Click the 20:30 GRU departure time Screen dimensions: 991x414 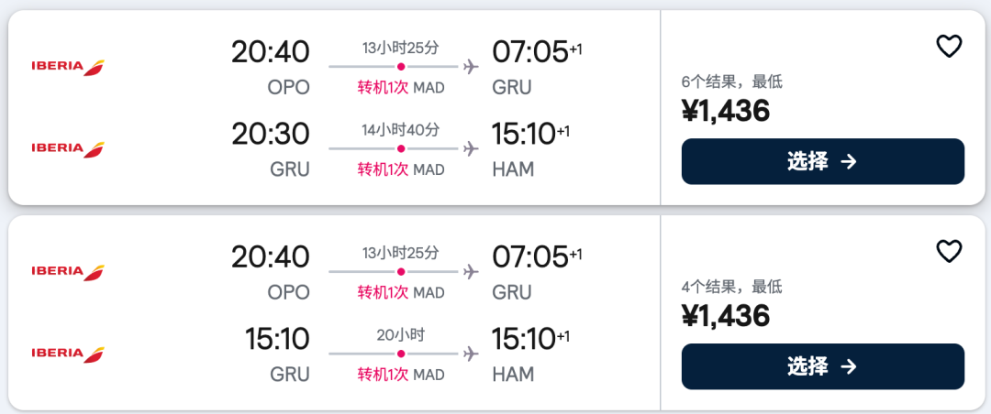point(271,134)
